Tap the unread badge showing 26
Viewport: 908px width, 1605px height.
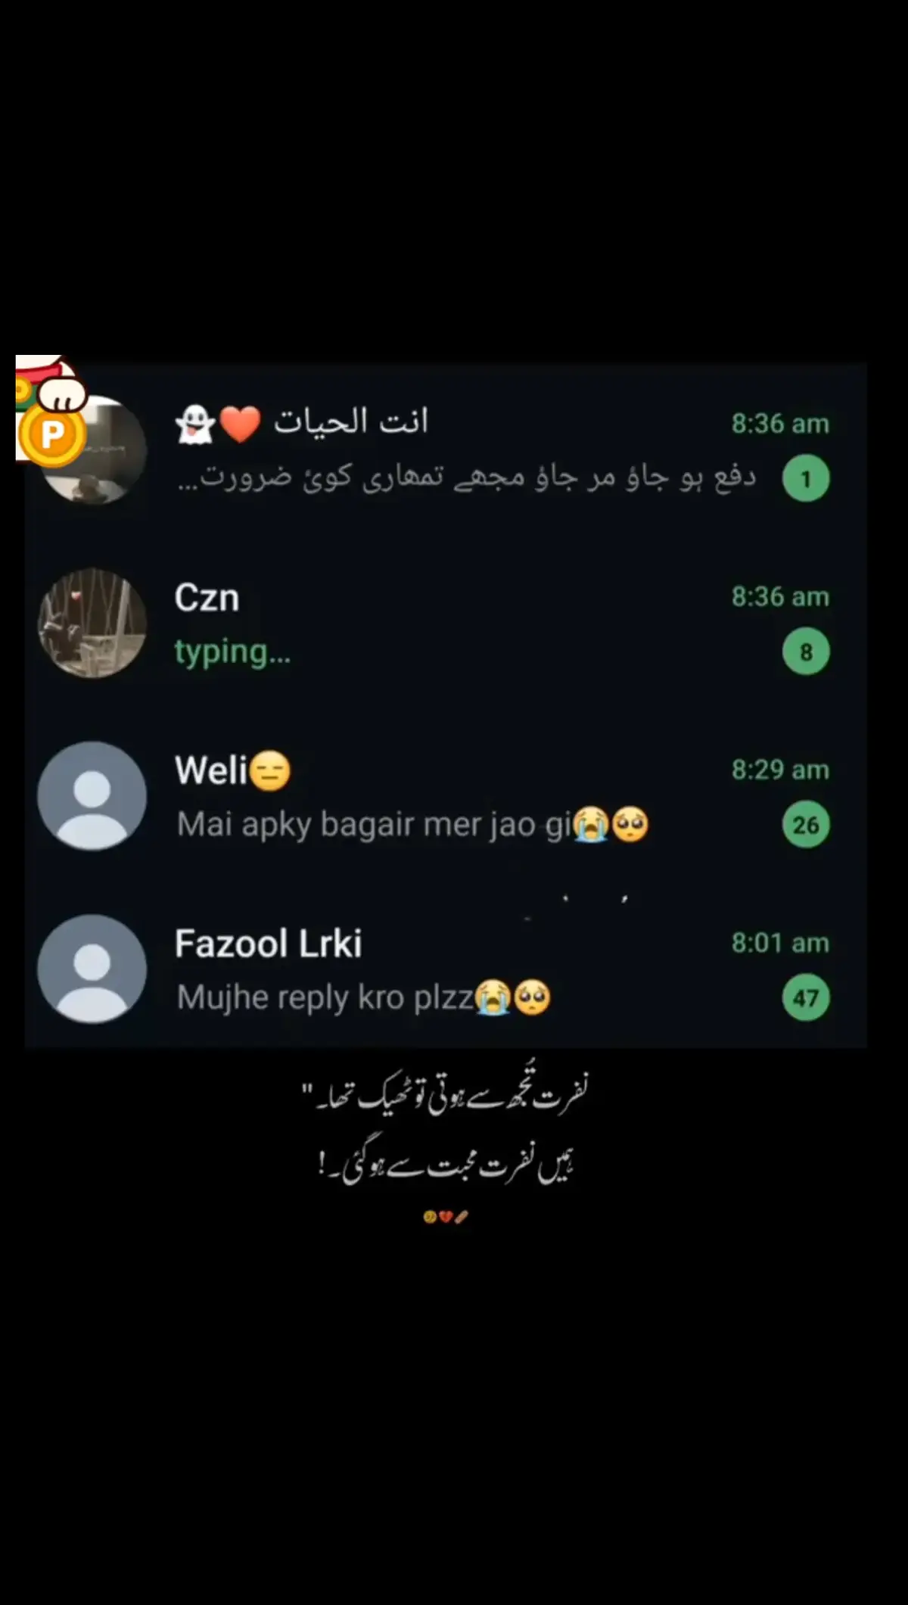806,824
